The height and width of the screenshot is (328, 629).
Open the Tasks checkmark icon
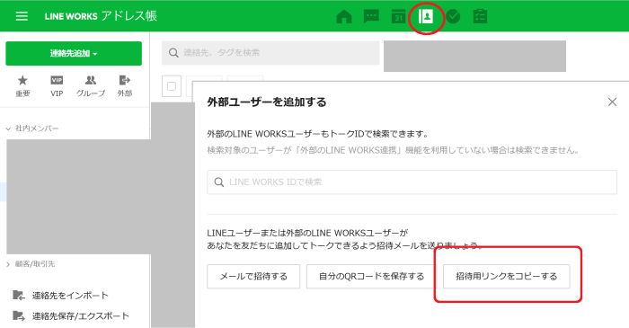(453, 16)
